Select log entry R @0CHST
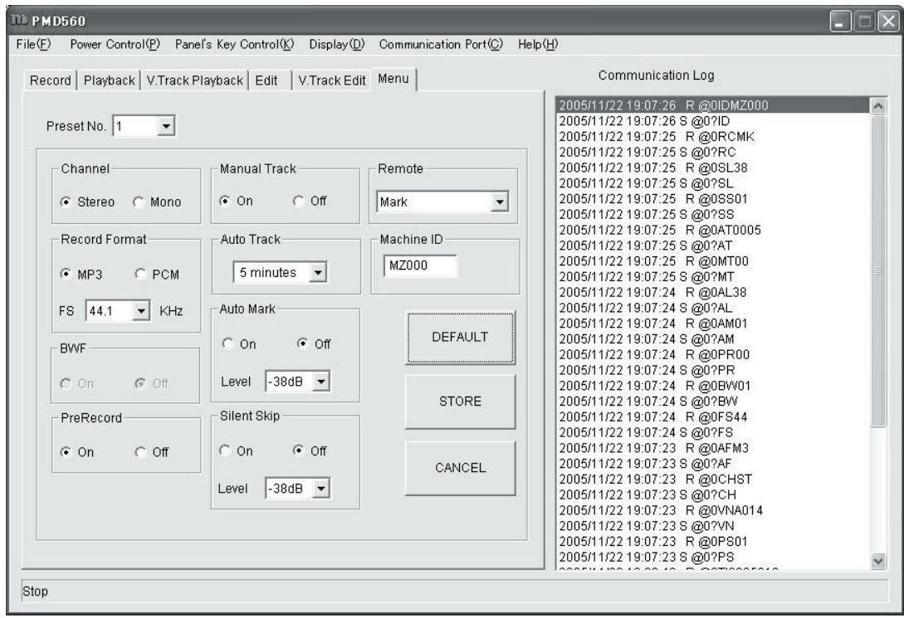 point(713,479)
